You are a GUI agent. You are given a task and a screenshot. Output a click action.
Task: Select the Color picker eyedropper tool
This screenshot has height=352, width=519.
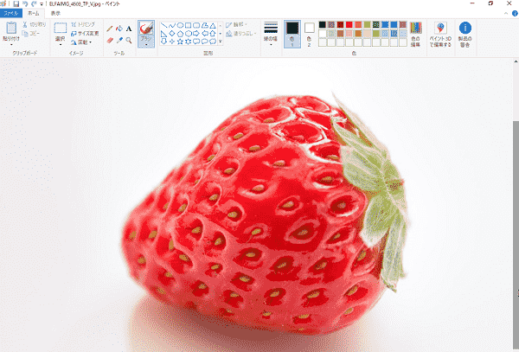[x=119, y=41]
